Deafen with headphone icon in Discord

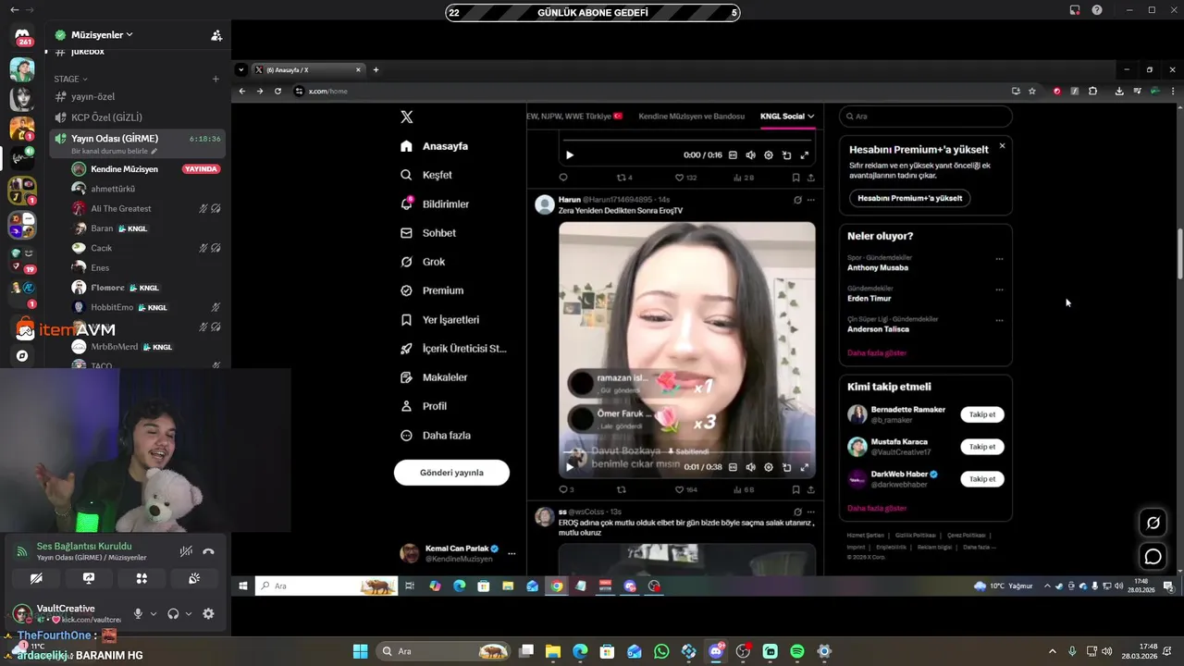[x=173, y=613]
